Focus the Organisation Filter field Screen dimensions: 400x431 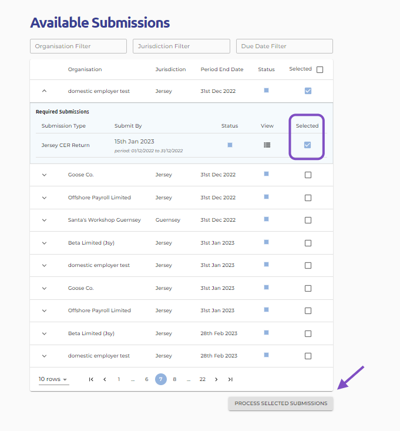[78, 46]
